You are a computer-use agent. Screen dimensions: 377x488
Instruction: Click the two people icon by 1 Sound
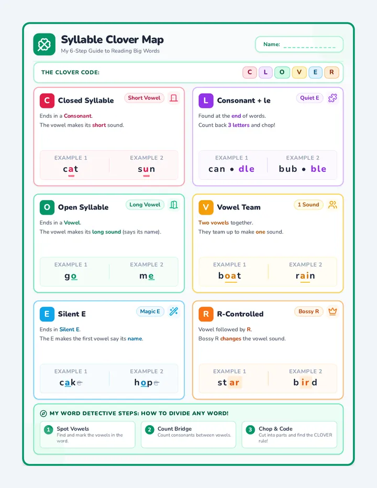click(x=332, y=205)
